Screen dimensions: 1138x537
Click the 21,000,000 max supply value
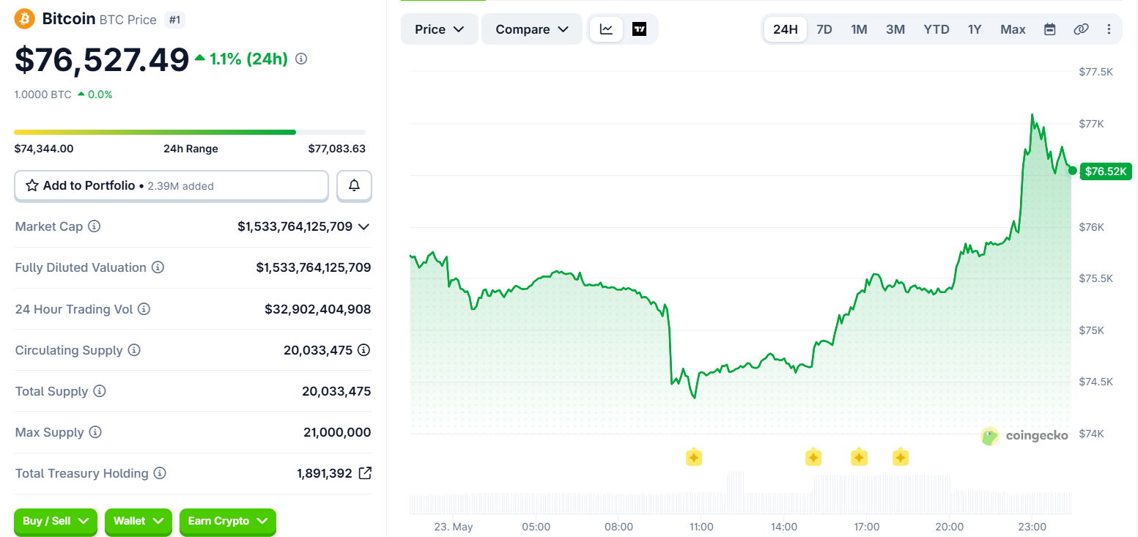(337, 432)
